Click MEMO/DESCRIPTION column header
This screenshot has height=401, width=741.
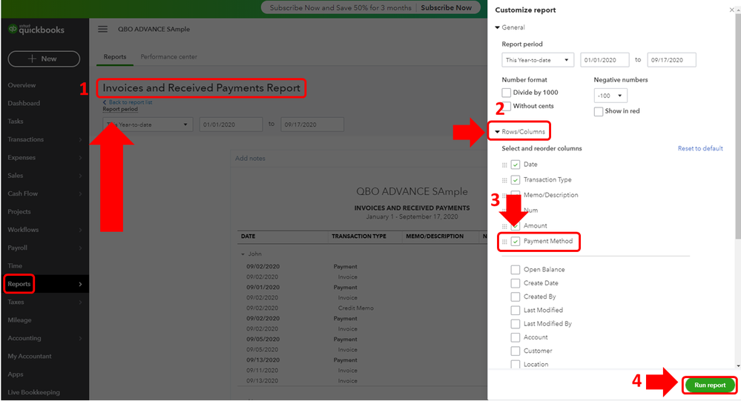(435, 236)
